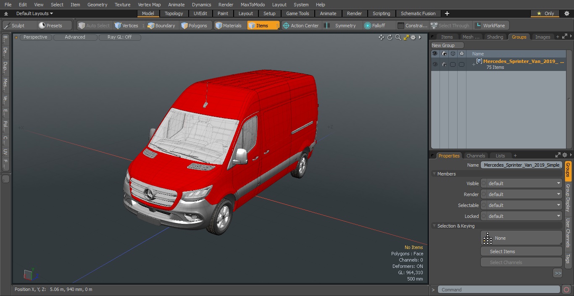Screen dimensions: 574x296
Task: Open the Locked dropdown set to default
Action: (524, 216)
